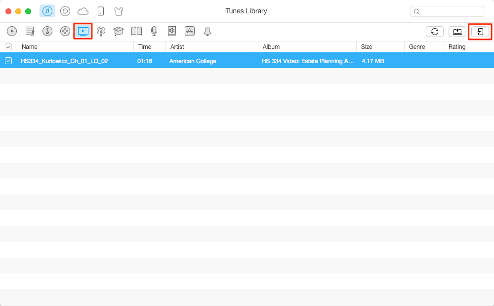Uncheck the HS334_Kurlowicz_Ch_01_LO_02 row checkbox
This screenshot has width=494, height=306.
[8, 61]
